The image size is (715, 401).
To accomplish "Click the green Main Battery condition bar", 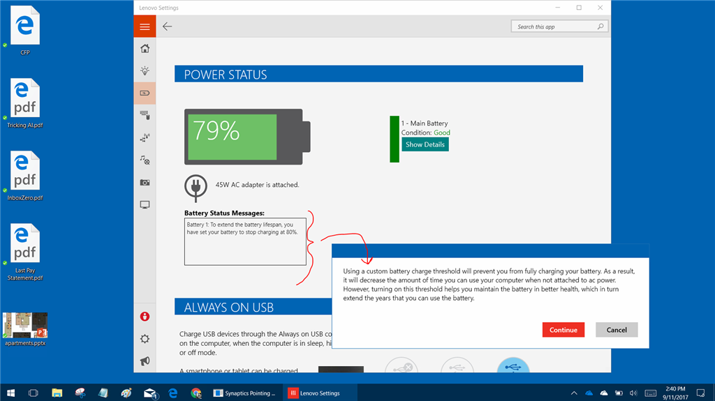I will point(395,139).
